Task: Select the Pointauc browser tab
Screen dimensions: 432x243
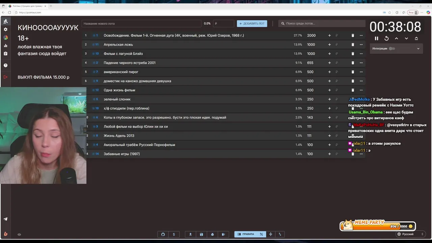Action: (27, 6)
